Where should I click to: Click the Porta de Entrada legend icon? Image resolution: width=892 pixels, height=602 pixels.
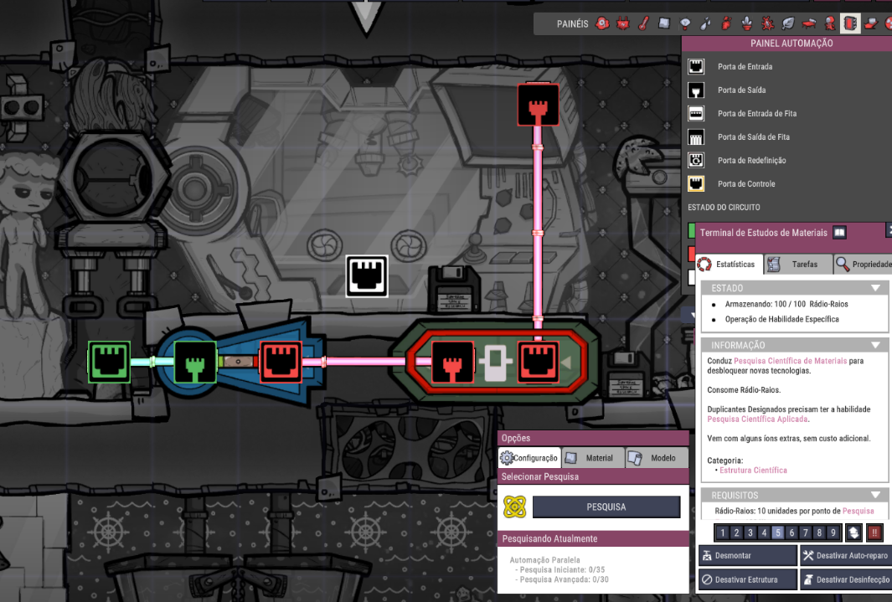pos(696,66)
